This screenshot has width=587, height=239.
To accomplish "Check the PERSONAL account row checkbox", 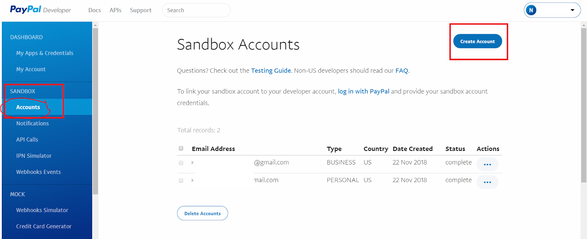I will pyautogui.click(x=181, y=181).
